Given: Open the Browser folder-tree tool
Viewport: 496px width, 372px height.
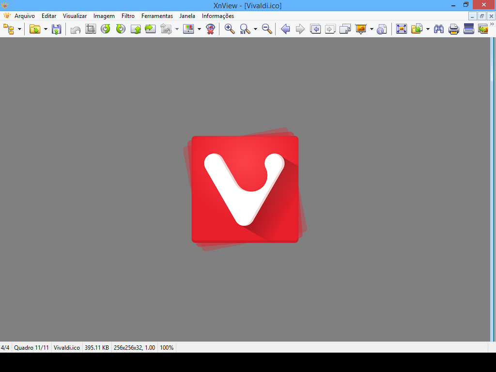Looking at the screenshot, I should click(x=9, y=29).
